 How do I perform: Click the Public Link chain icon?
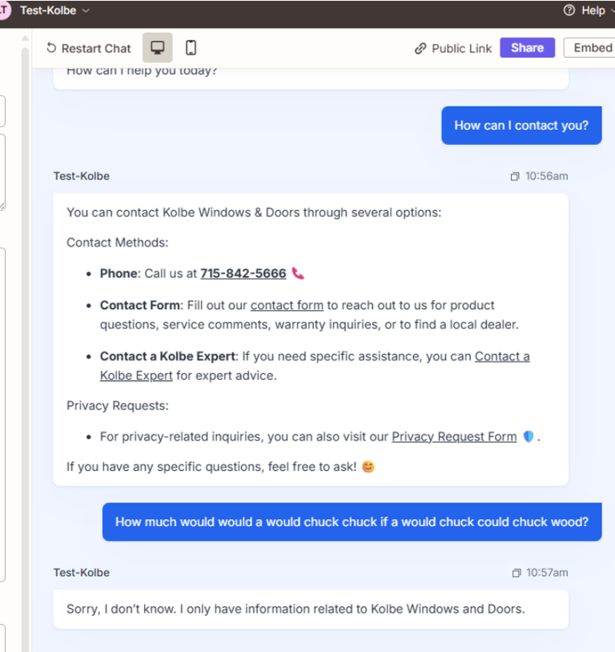(x=420, y=49)
